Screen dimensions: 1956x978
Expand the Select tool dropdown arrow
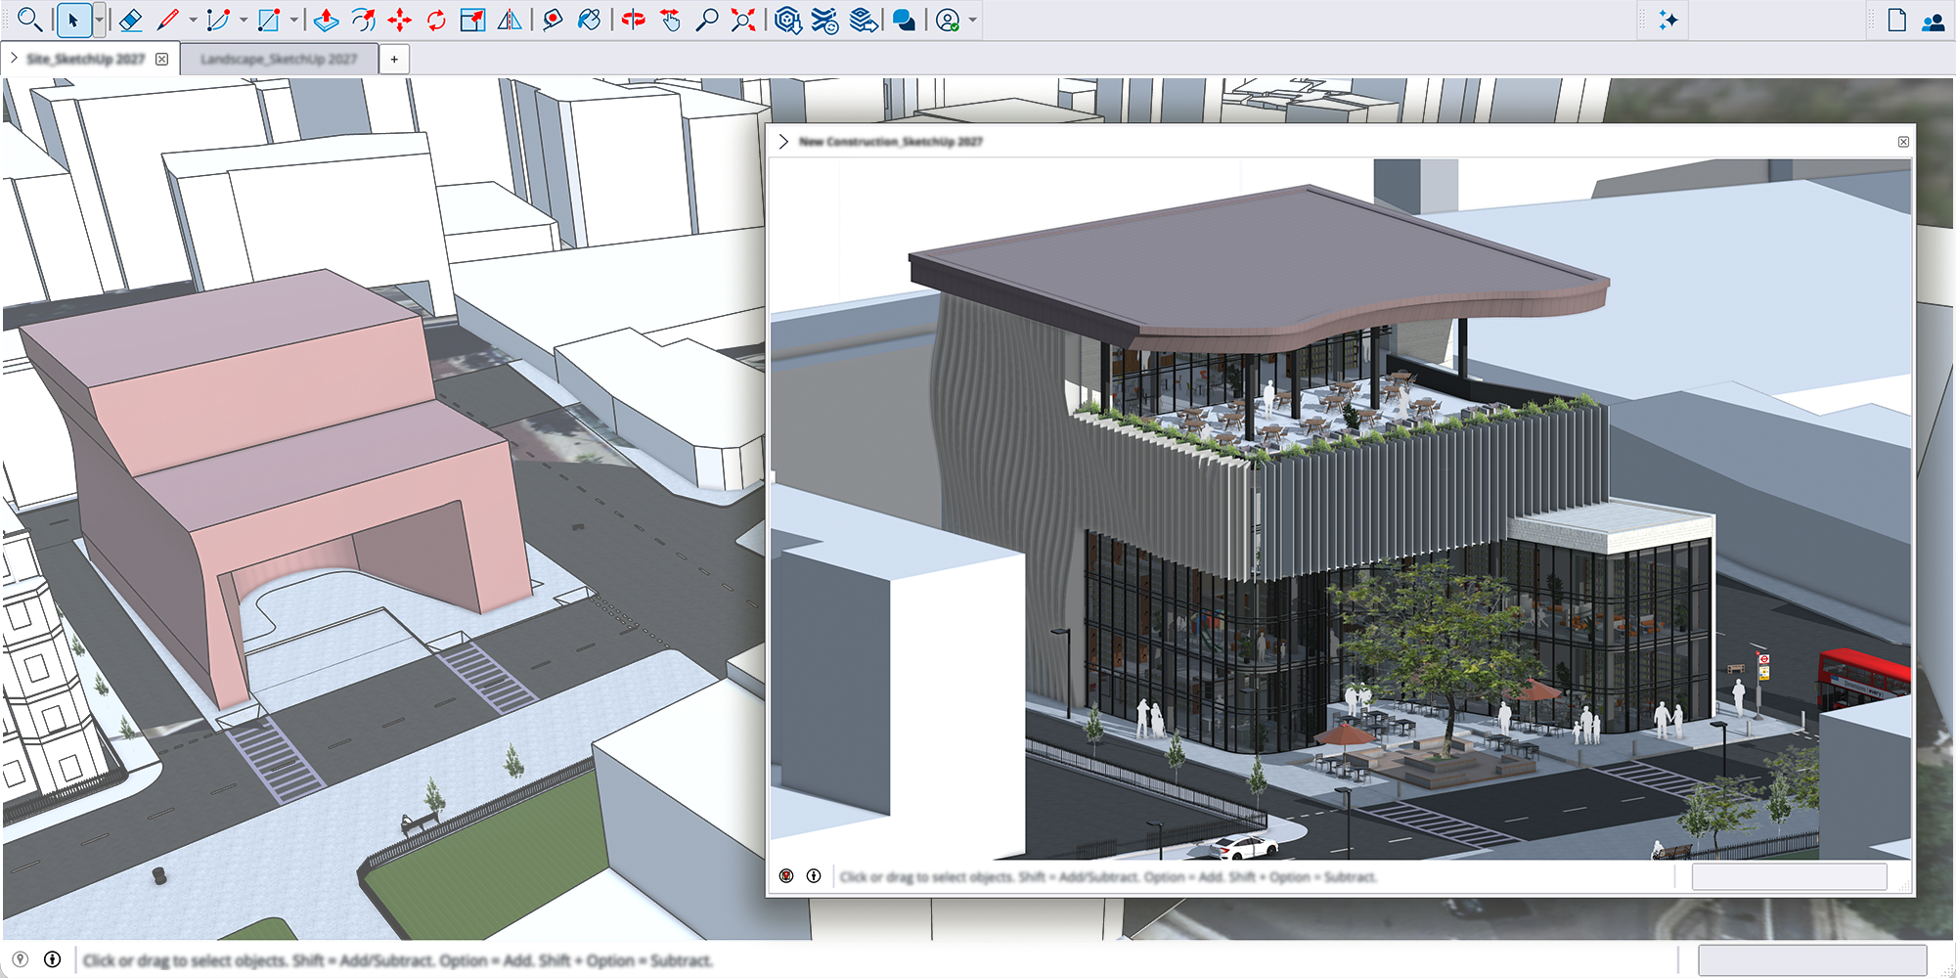click(99, 20)
